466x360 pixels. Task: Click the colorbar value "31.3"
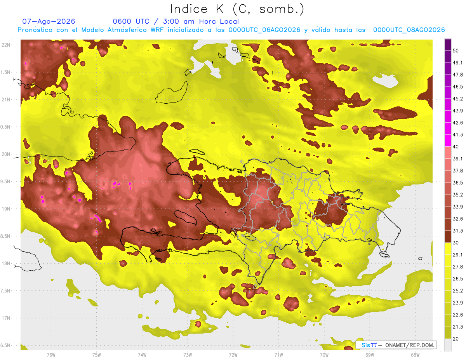tap(458, 231)
